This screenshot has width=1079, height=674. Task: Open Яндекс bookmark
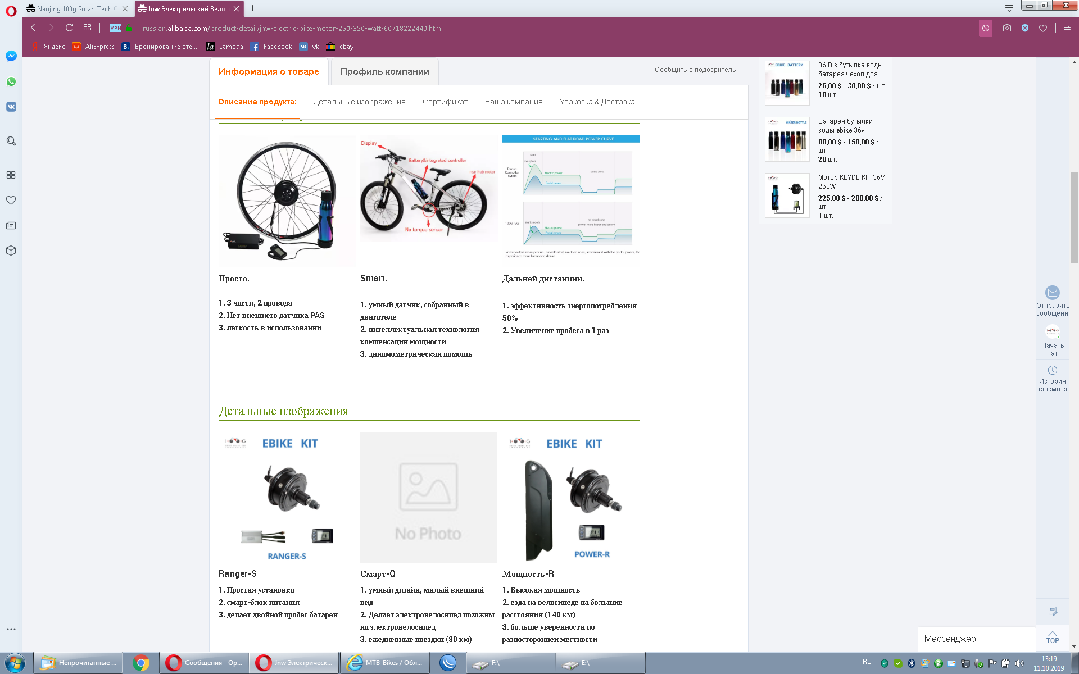point(48,47)
